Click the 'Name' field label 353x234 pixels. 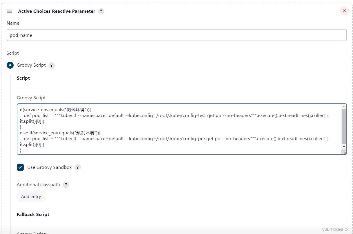pyautogui.click(x=13, y=23)
